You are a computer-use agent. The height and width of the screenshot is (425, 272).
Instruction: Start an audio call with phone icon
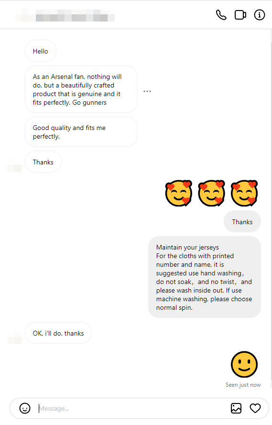[x=221, y=15]
